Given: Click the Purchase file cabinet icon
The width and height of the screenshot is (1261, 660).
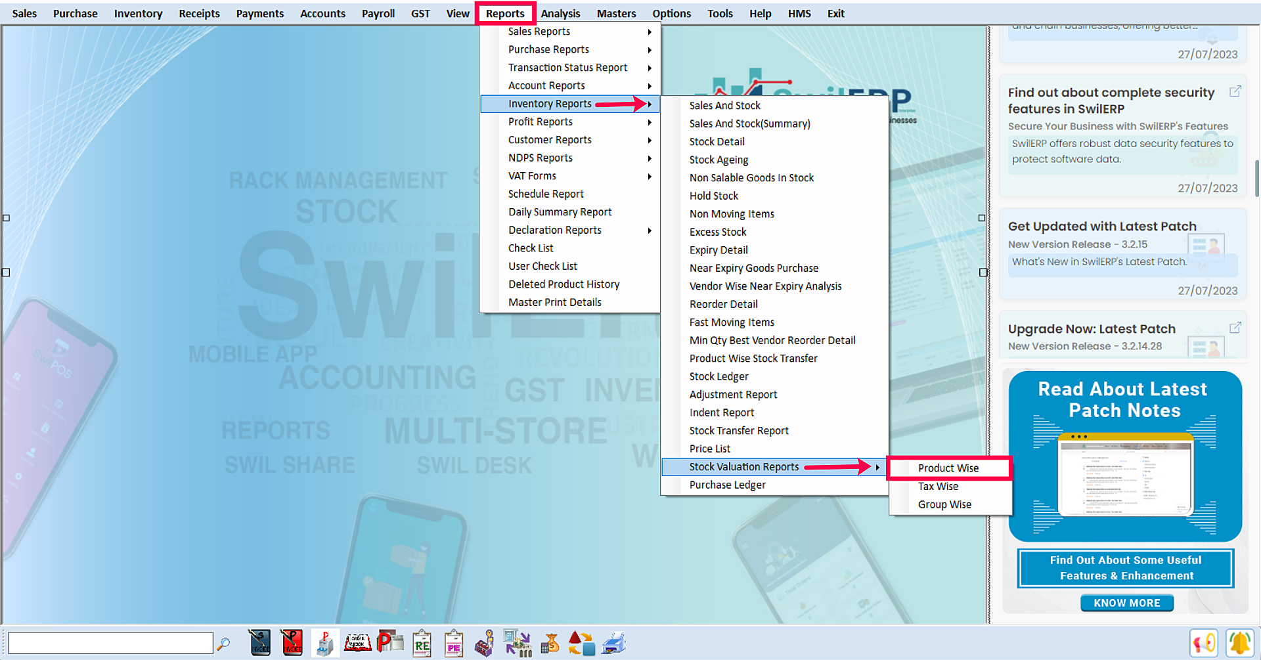Looking at the screenshot, I should click(324, 643).
